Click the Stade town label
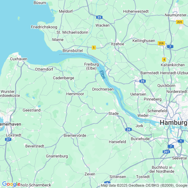The image size is (188, 188). tap(113, 113)
